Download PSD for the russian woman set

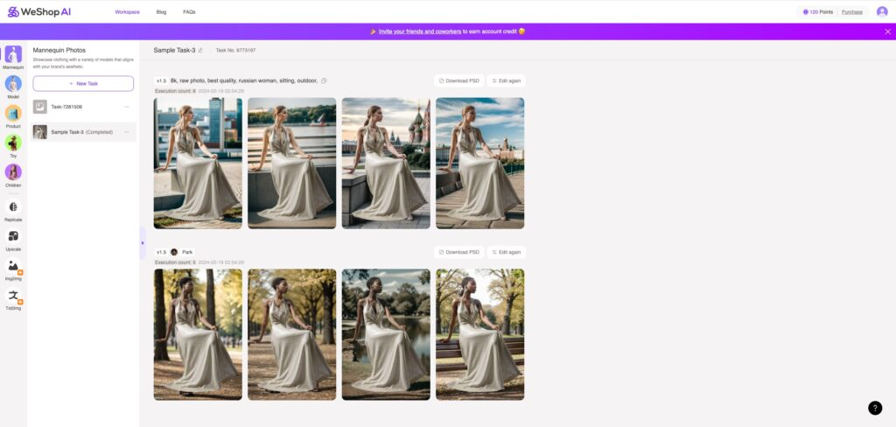pos(458,80)
